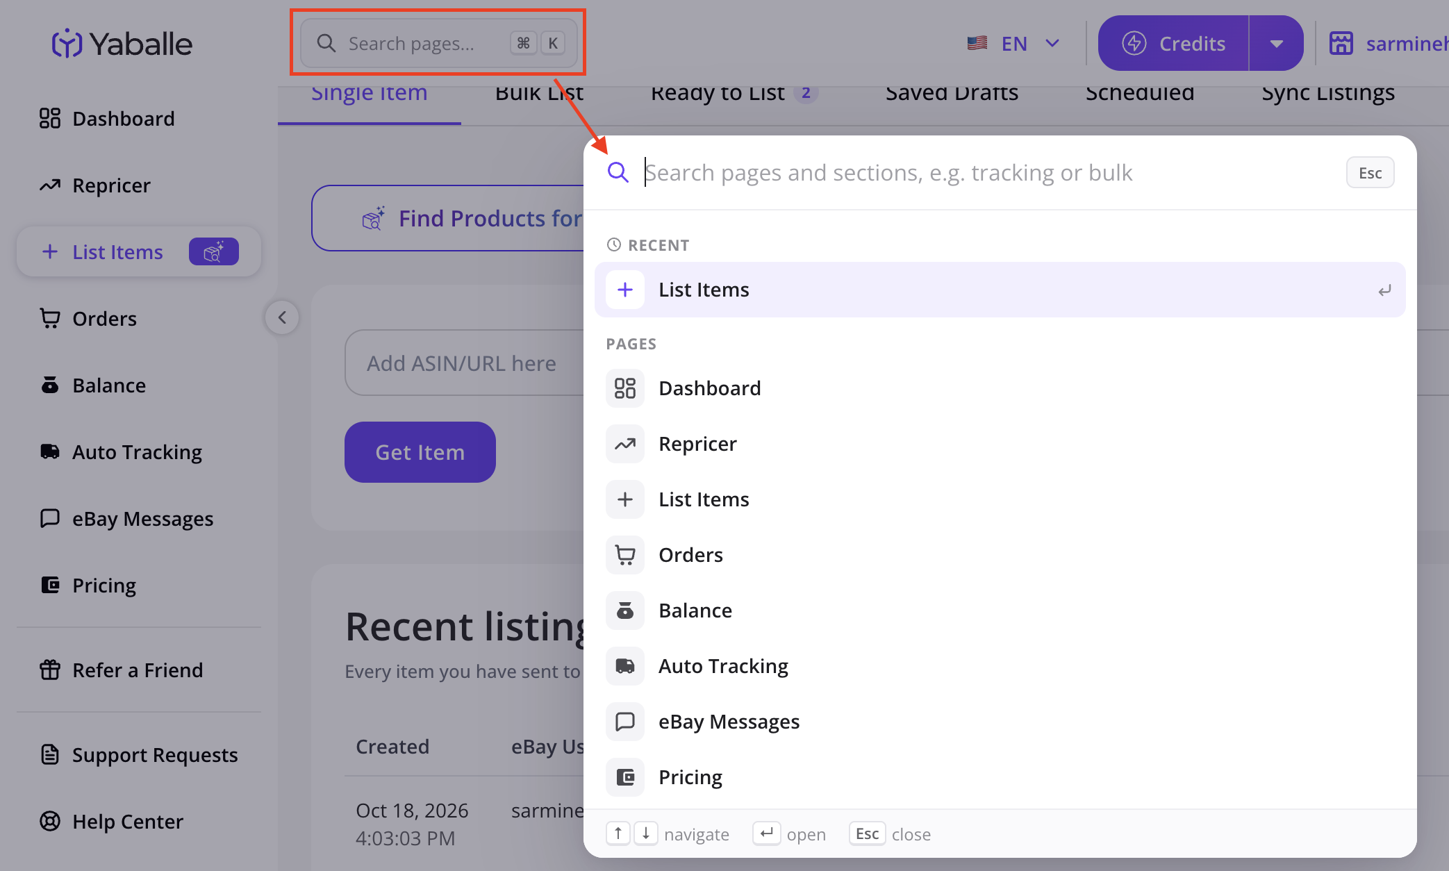The height and width of the screenshot is (871, 1449).
Task: Click the Balance icon in the palette
Action: [625, 611]
